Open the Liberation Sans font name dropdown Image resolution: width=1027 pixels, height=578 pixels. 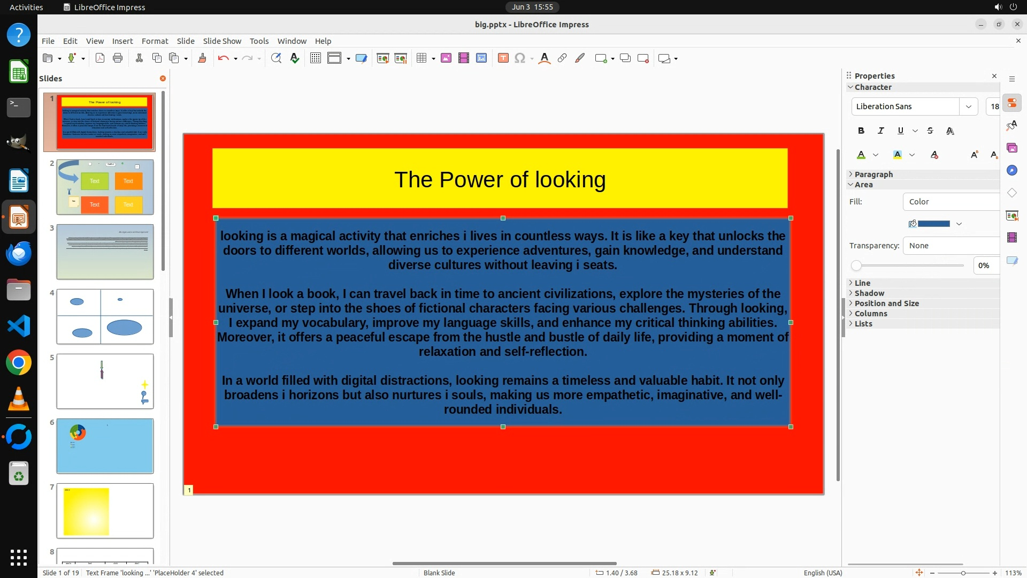click(x=968, y=107)
